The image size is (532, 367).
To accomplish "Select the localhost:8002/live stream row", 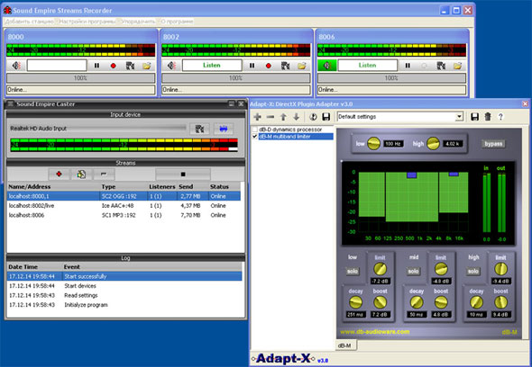I will point(124,205).
